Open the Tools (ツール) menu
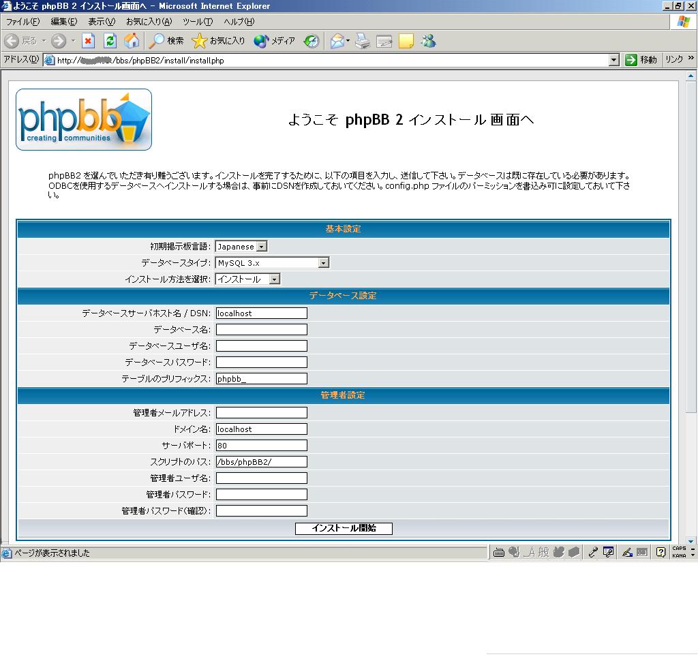698x661 pixels. pyautogui.click(x=198, y=21)
